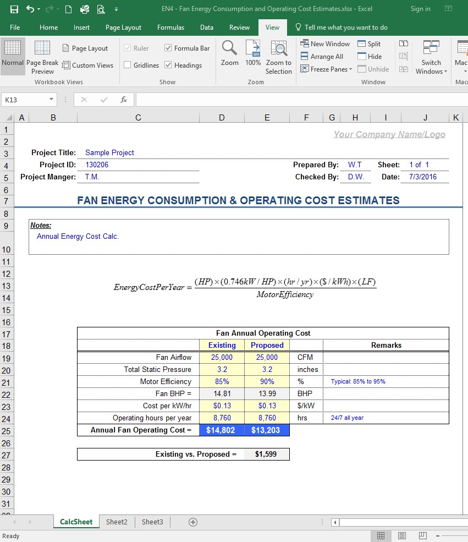
Task: Click Synchronous Scrolling icon
Action: coord(404,56)
